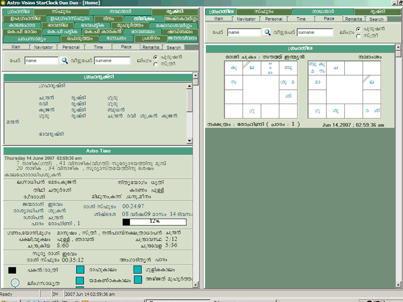
Task: Open the ഉപഗ്രഹനില view
Action: 25,19
